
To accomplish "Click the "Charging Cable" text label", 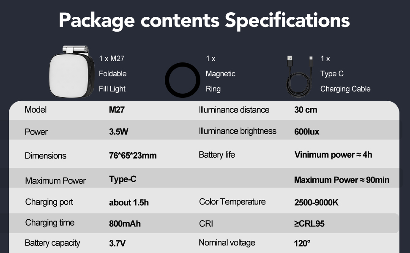I will tap(345, 89).
